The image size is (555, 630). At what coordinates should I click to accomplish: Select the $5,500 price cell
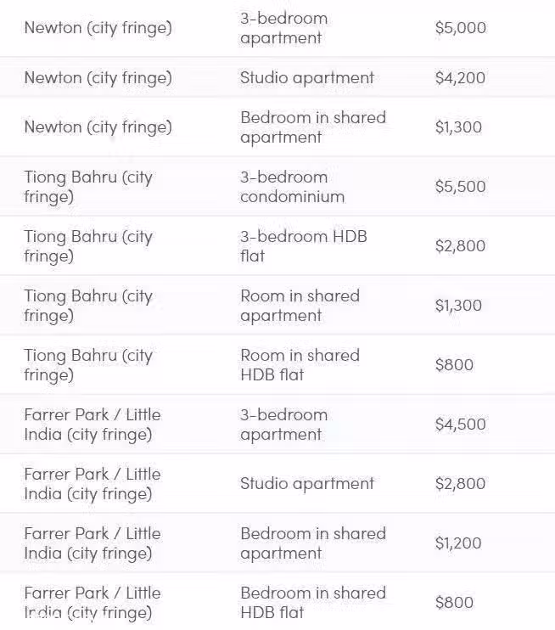pos(460,187)
